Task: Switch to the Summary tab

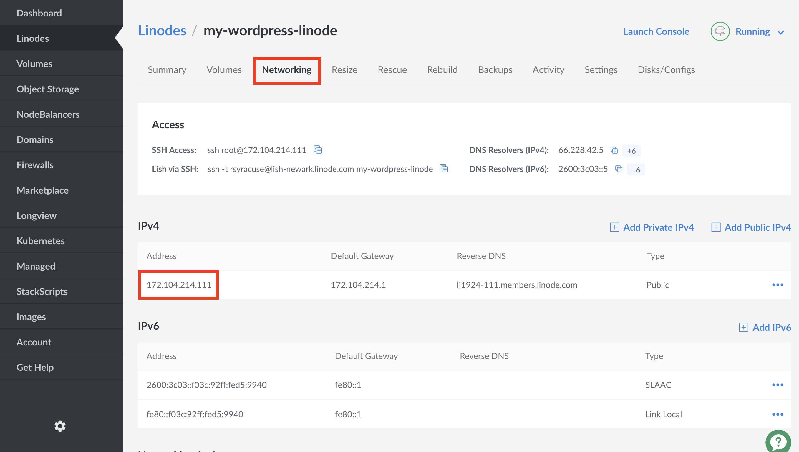Action: coord(168,69)
